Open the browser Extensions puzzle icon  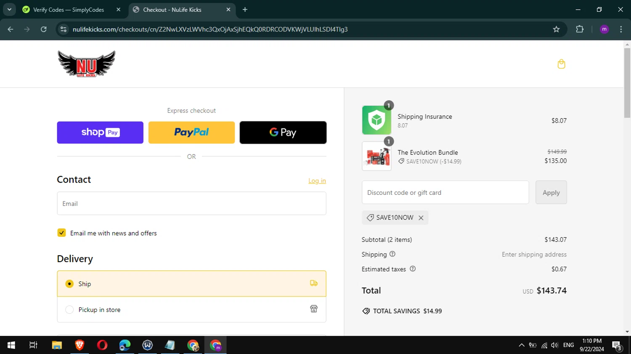[580, 29]
